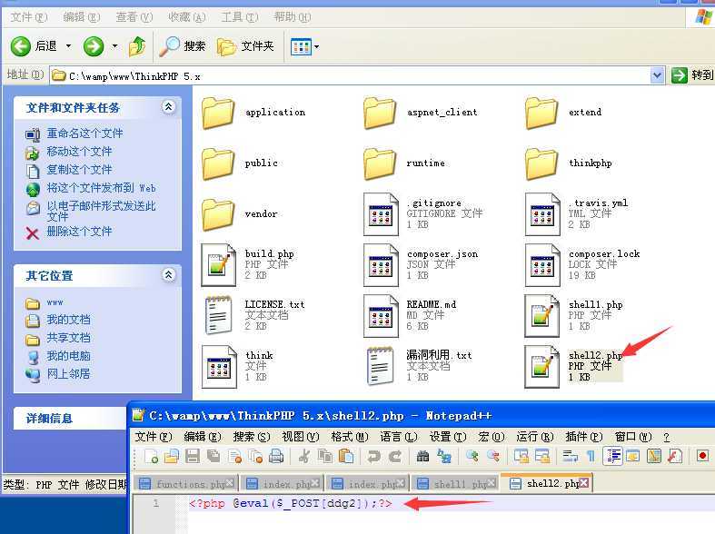Image resolution: width=715 pixels, height=534 pixels.
Task: Toggle show all characters pilcrow icon
Action: 591,456
